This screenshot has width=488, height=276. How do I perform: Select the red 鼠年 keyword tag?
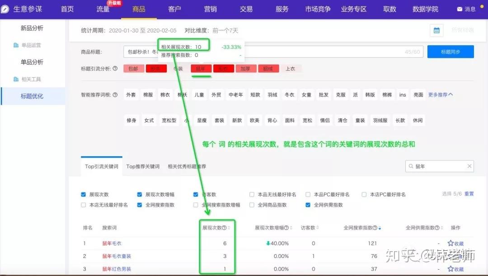coord(201,69)
